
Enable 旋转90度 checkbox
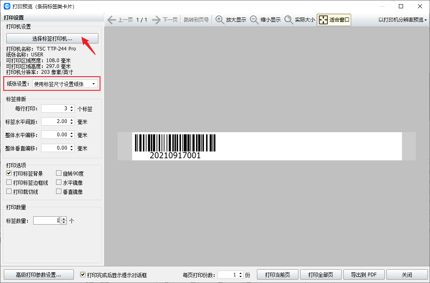click(x=59, y=173)
